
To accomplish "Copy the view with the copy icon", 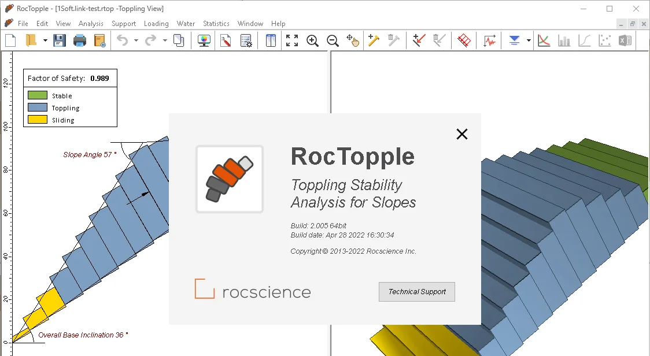I will pos(179,40).
